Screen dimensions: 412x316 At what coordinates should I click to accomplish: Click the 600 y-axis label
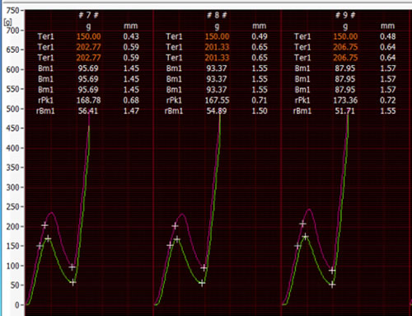tap(12, 69)
